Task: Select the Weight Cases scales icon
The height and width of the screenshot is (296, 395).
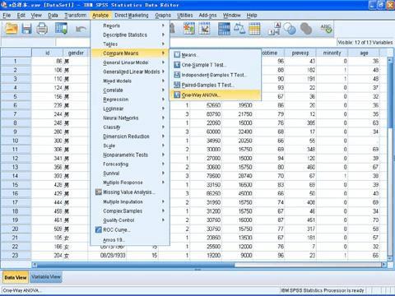Action: 239,29
